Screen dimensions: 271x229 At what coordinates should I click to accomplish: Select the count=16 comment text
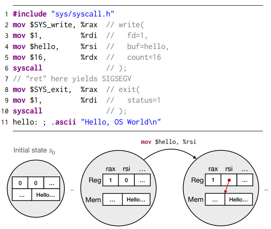pyautogui.click(x=144, y=57)
